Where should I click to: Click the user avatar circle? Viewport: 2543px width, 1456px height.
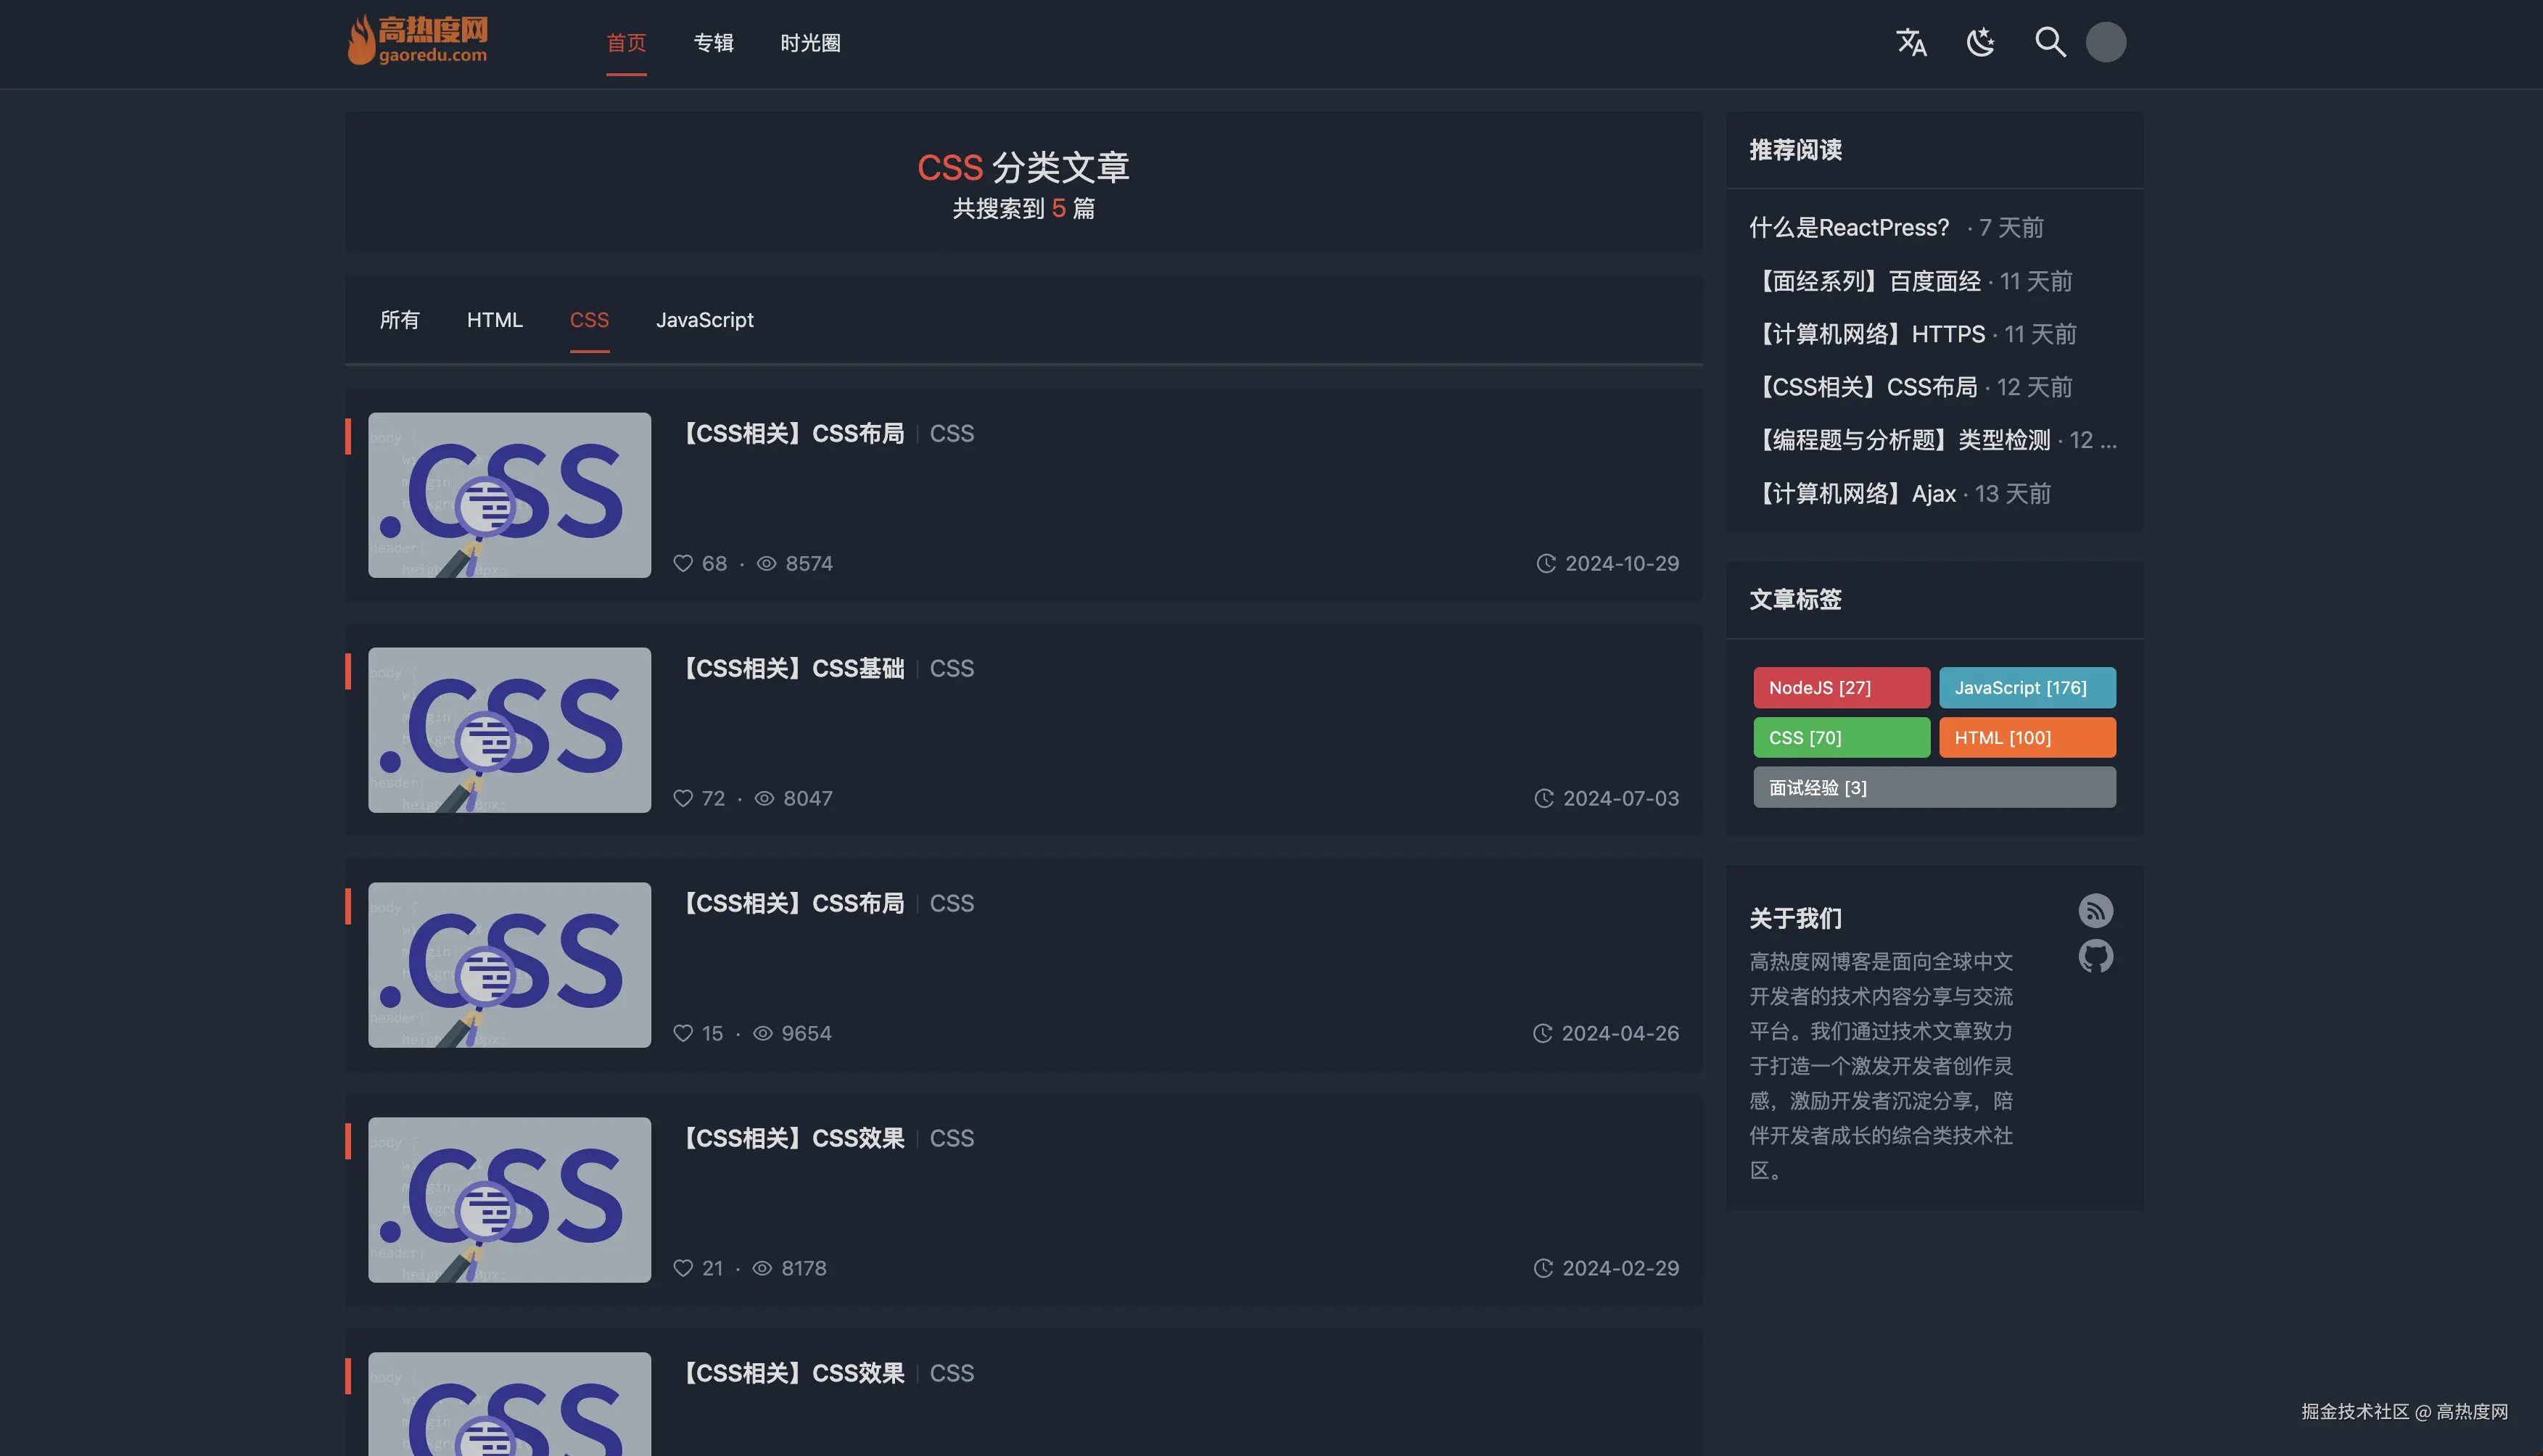click(2105, 42)
